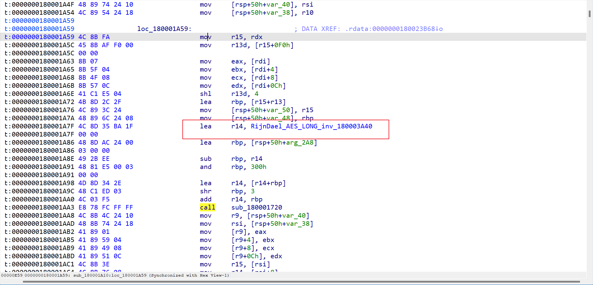Viewport: 593px width, 285px height.
Task: Click the RijnDael_AES_LONG_inv_180003A40 symbol reference
Action: click(311, 126)
